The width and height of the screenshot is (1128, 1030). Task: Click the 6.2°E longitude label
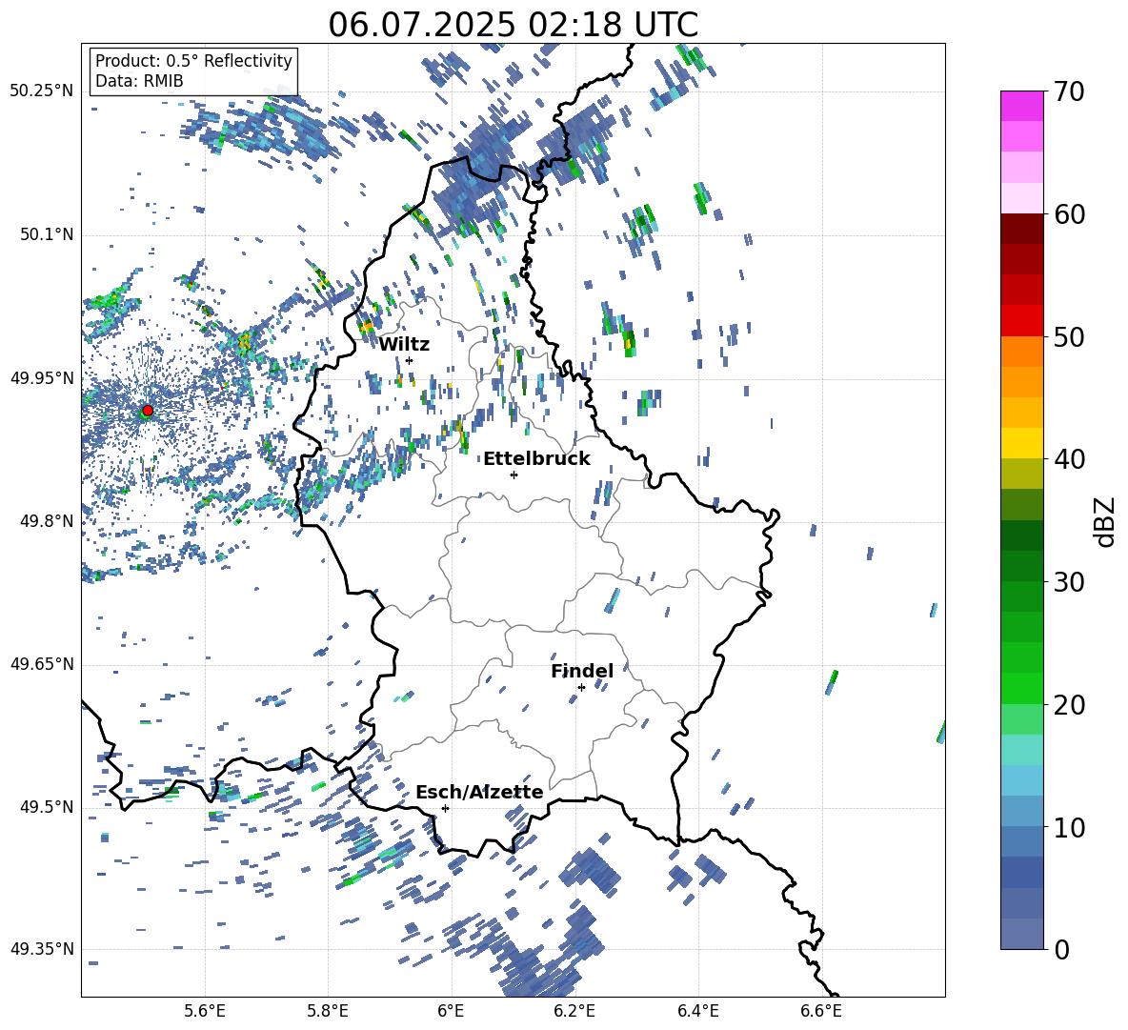tap(574, 1011)
